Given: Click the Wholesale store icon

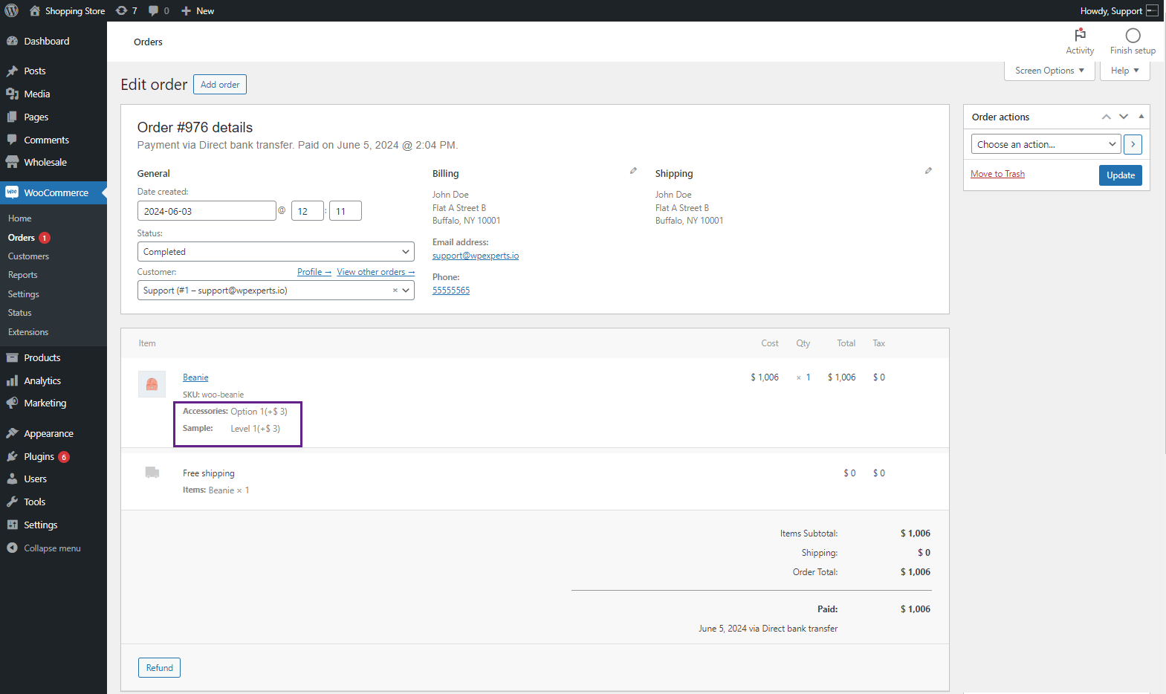Looking at the screenshot, I should (x=12, y=162).
